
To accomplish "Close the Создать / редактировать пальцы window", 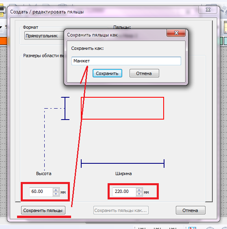I will coord(208,10).
